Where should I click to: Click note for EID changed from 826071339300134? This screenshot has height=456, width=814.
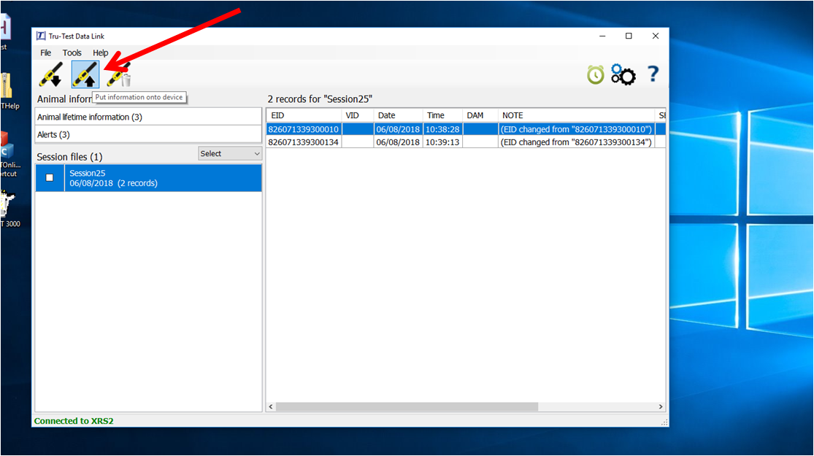576,142
